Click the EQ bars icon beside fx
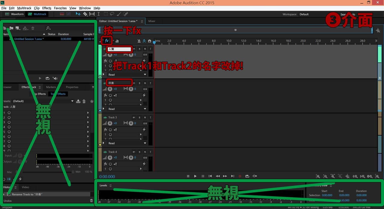 point(117,41)
